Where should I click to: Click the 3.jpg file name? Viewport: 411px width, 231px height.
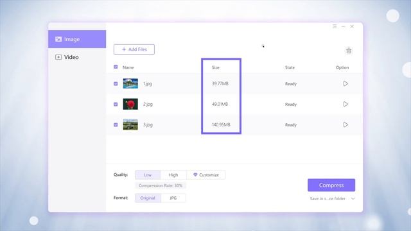point(148,124)
